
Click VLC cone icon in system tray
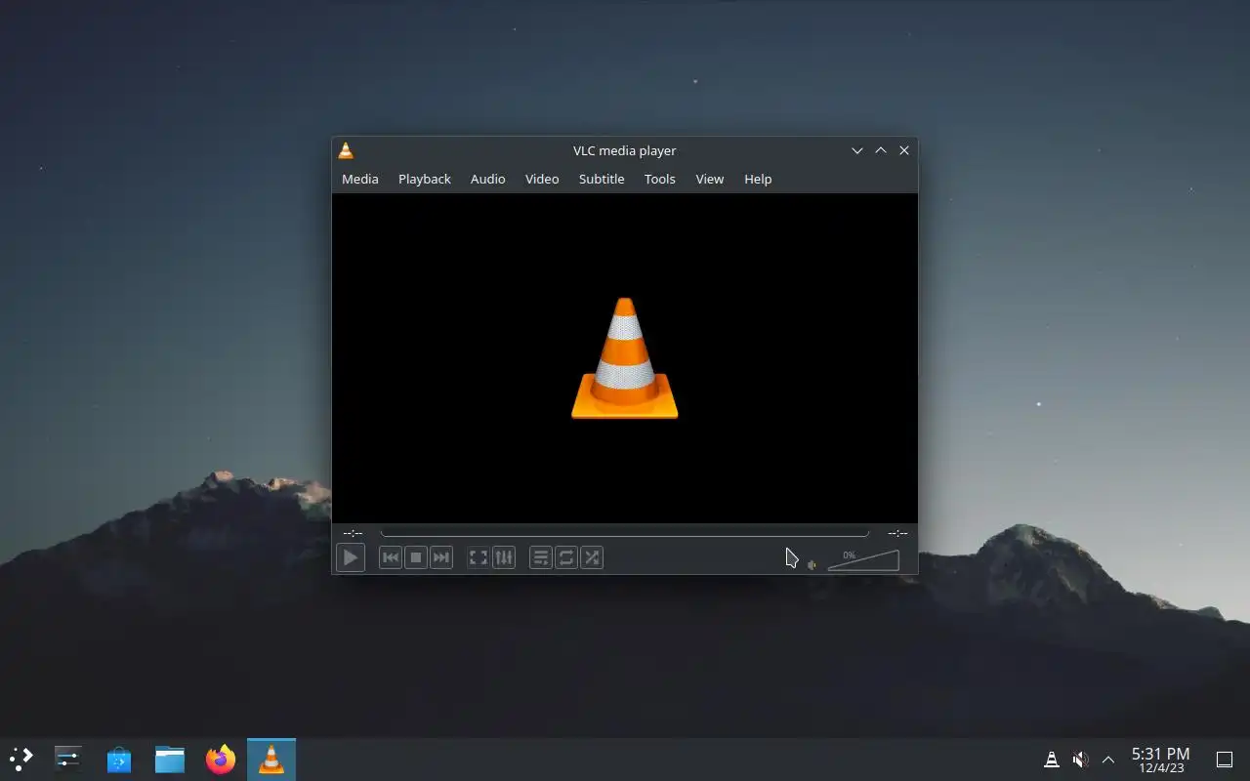(x=1052, y=759)
